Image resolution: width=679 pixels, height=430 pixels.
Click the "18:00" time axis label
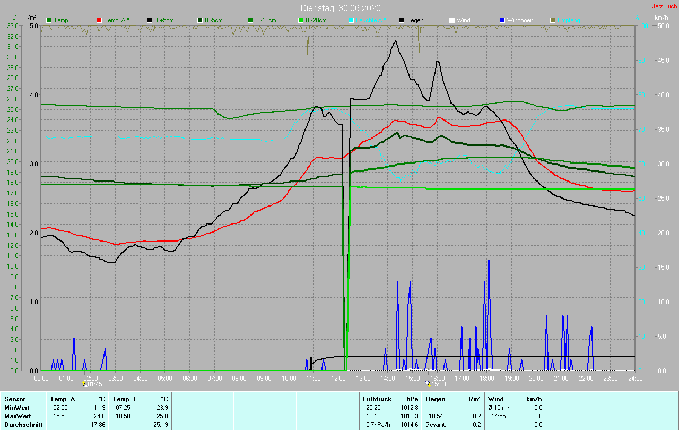tap(486, 378)
